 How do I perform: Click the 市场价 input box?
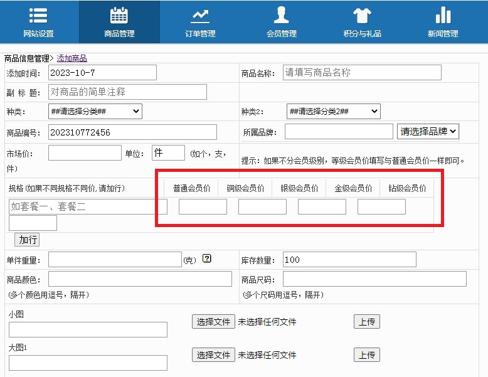85,153
